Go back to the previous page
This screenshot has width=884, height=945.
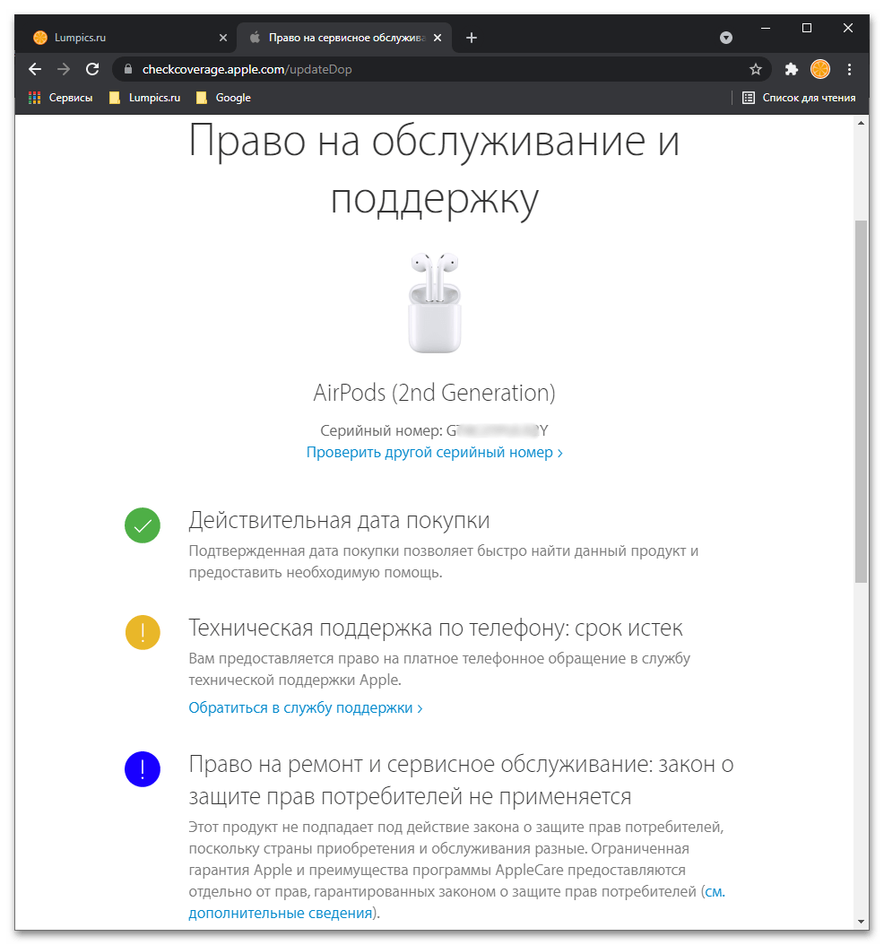35,69
